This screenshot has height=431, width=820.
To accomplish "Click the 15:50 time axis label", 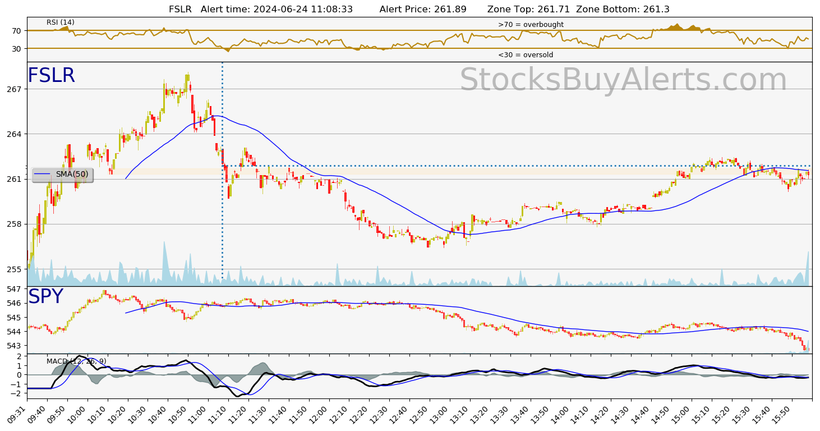I will click(782, 414).
